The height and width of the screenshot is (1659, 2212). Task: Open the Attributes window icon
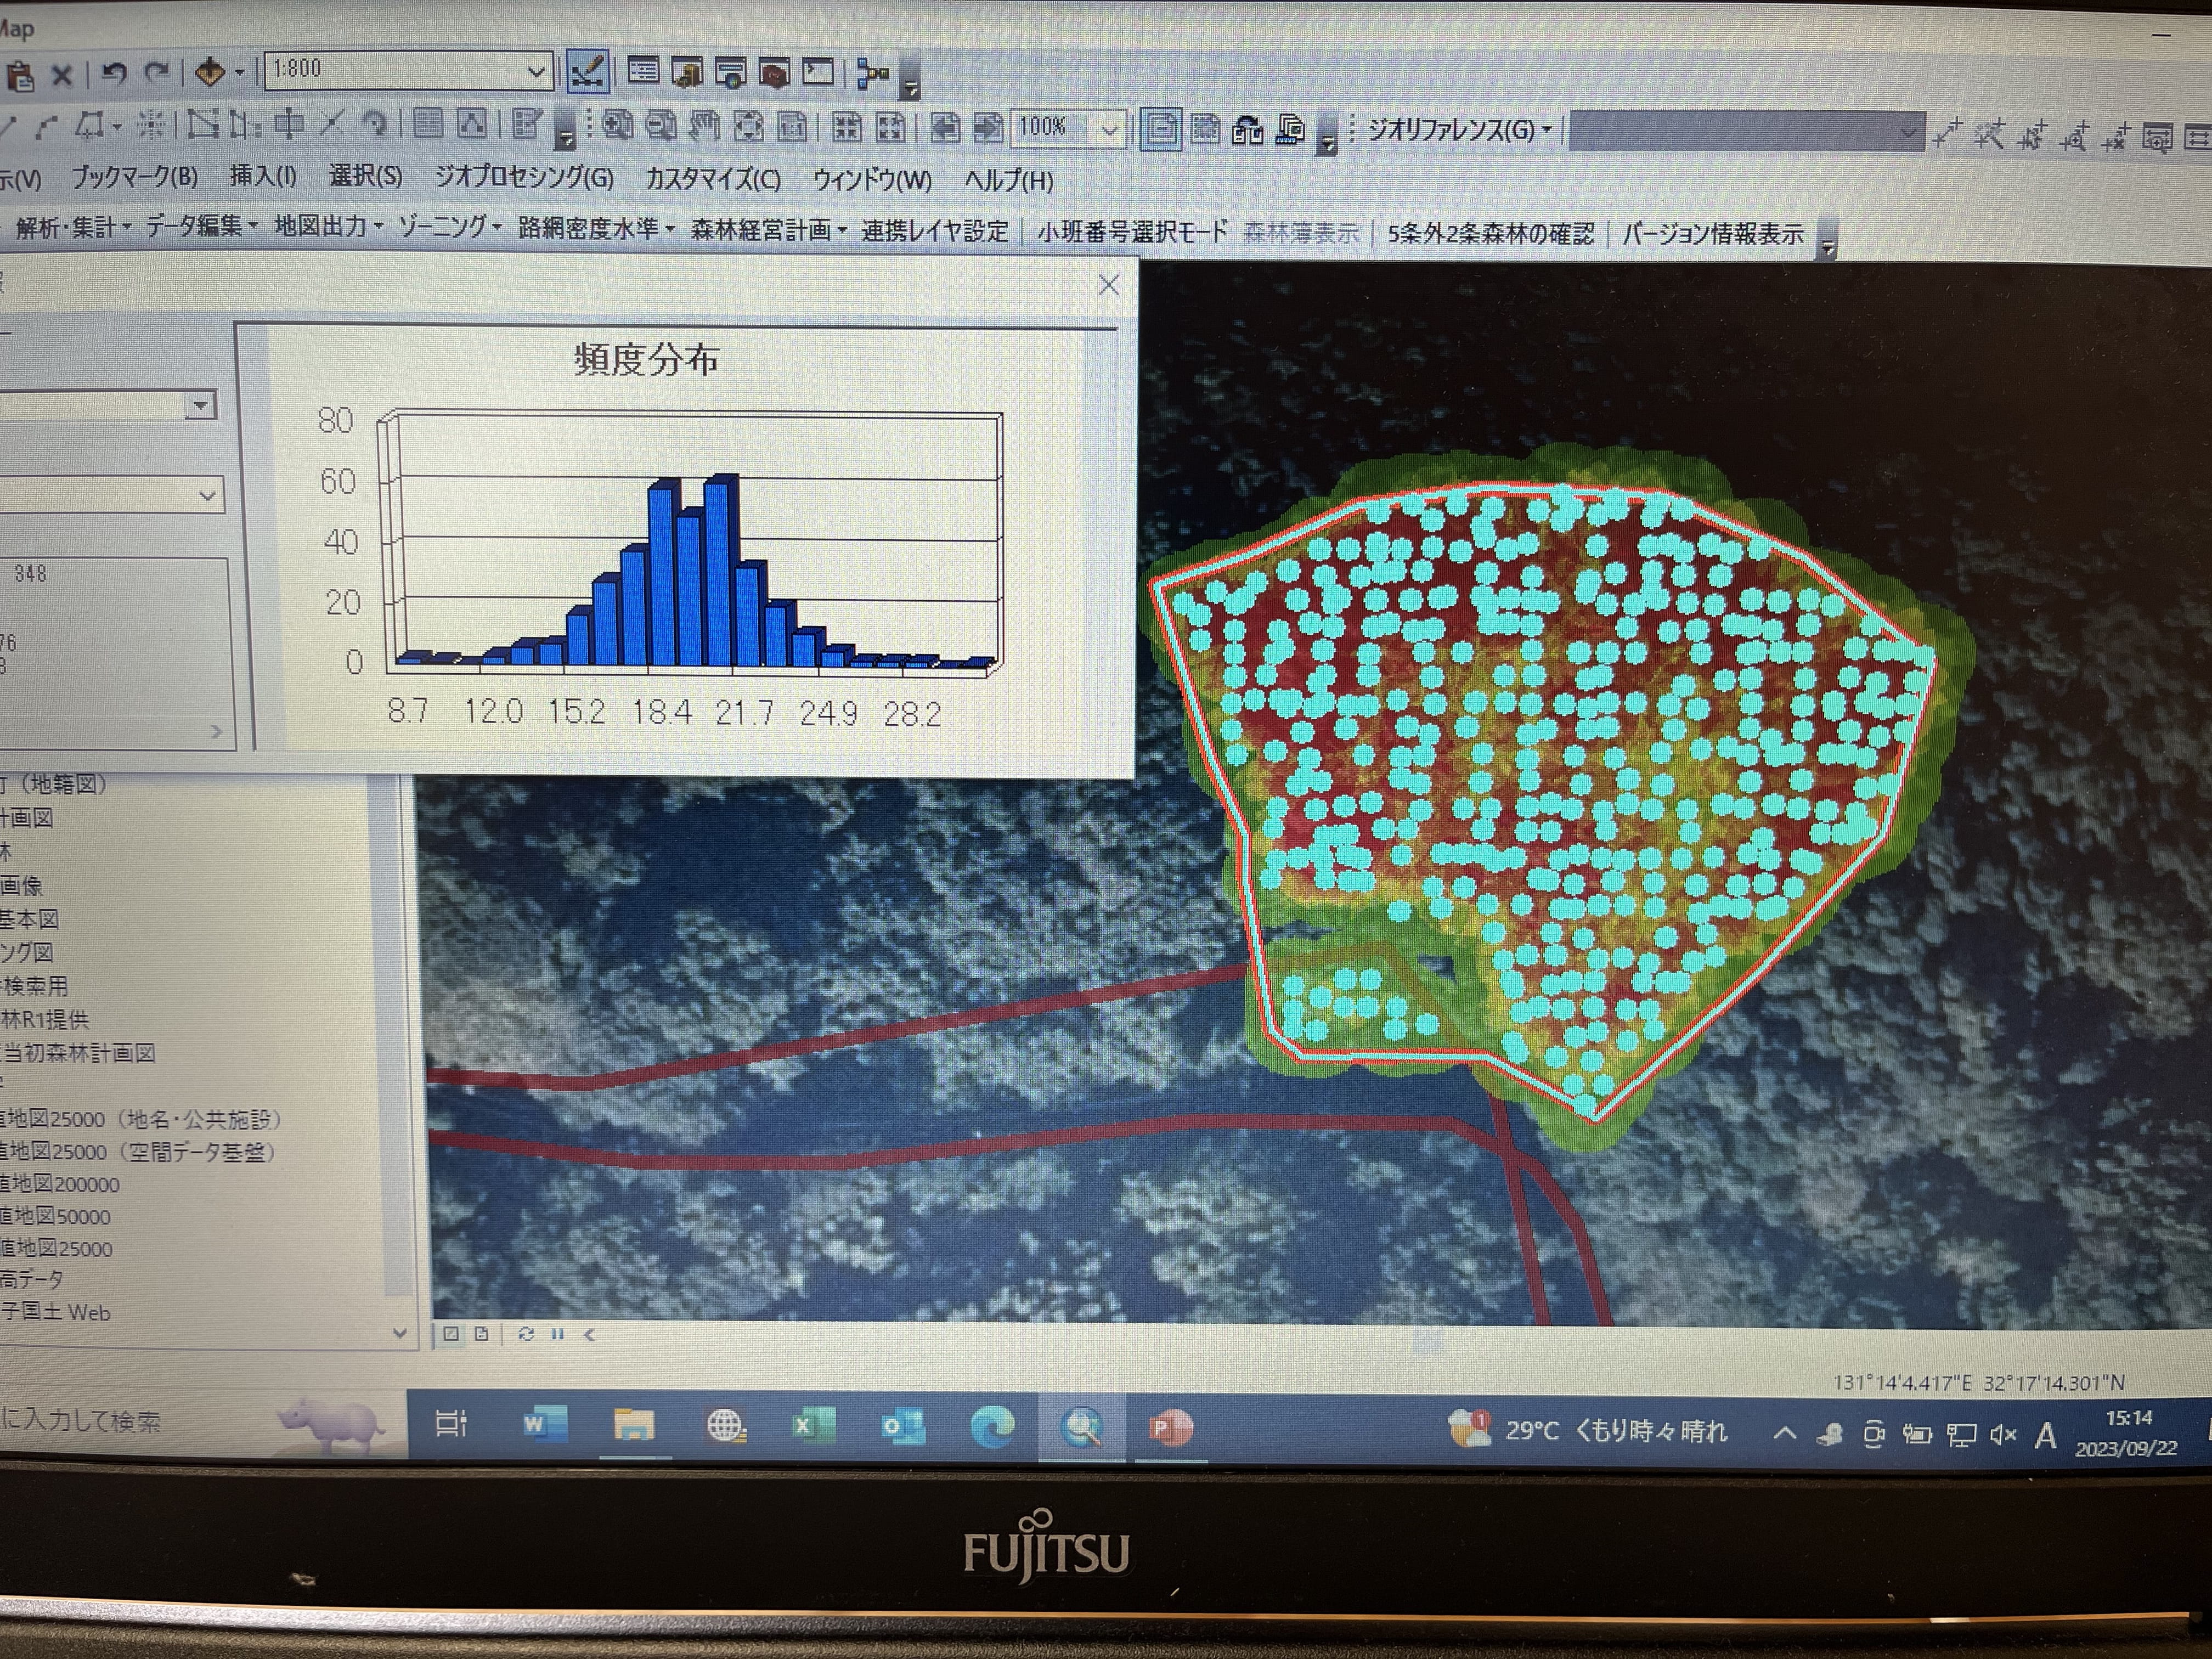(x=428, y=124)
